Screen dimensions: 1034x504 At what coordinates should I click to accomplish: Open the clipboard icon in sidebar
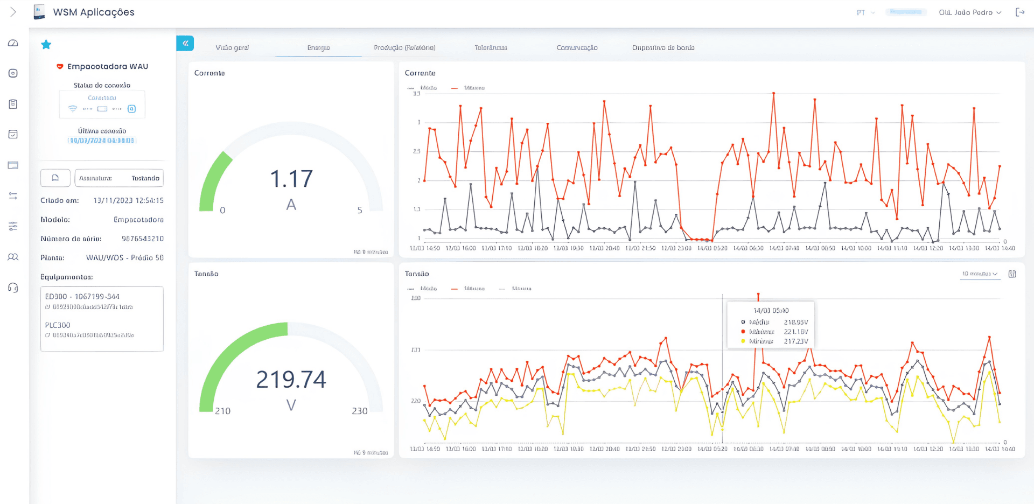pyautogui.click(x=13, y=104)
